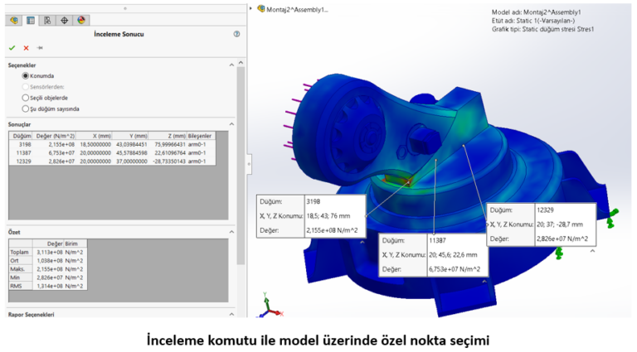Select the Seçili objelerde radio option
The height and width of the screenshot is (352, 637).
(26, 97)
